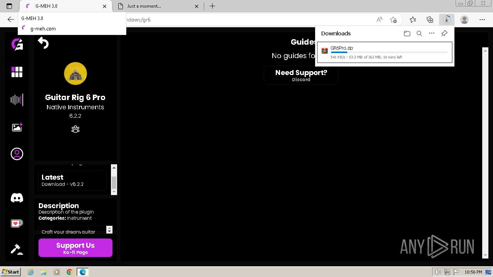Open Support Us Ko-fi Page button

tap(75, 248)
